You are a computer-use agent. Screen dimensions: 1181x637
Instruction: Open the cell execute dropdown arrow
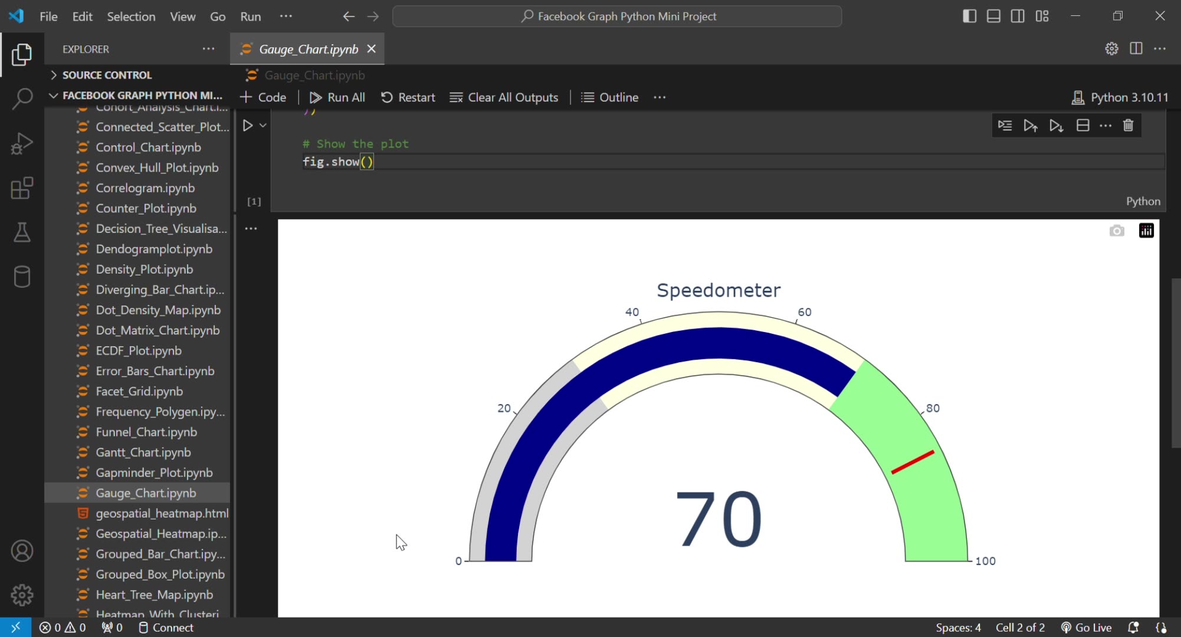(263, 125)
